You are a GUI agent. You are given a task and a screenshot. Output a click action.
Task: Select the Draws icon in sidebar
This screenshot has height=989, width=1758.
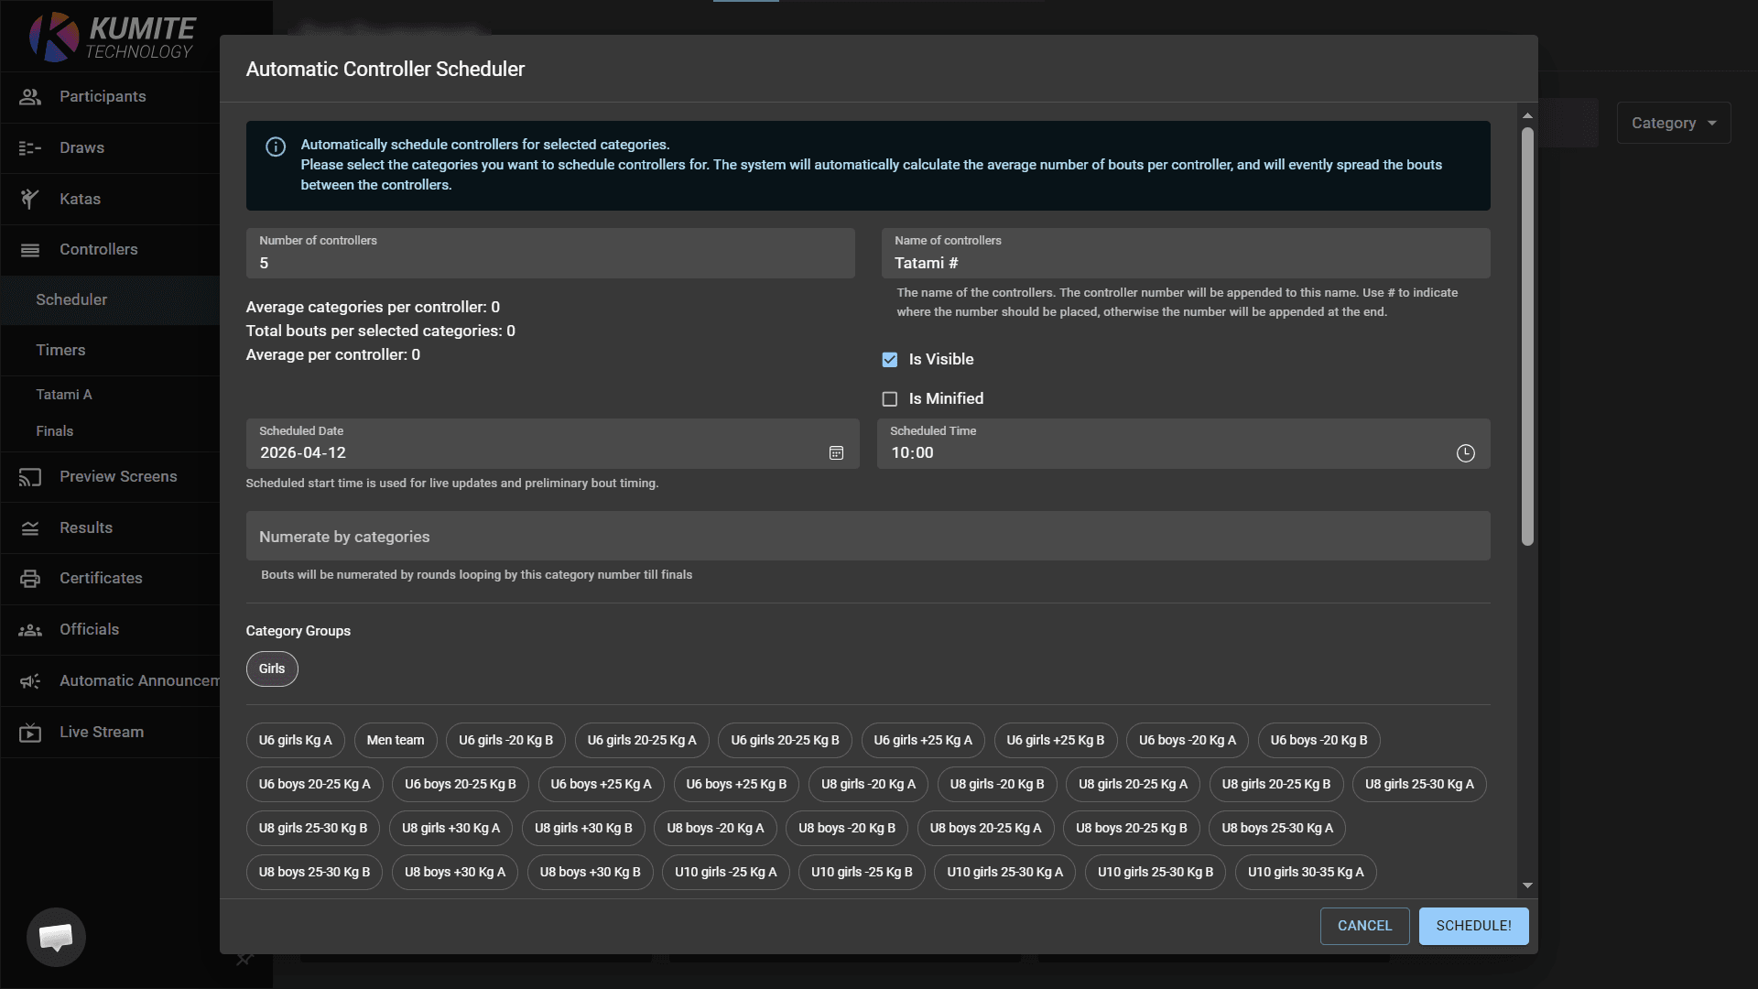30,147
